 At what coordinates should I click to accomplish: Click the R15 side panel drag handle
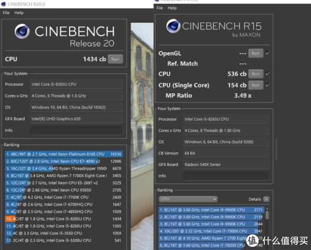click(276, 150)
